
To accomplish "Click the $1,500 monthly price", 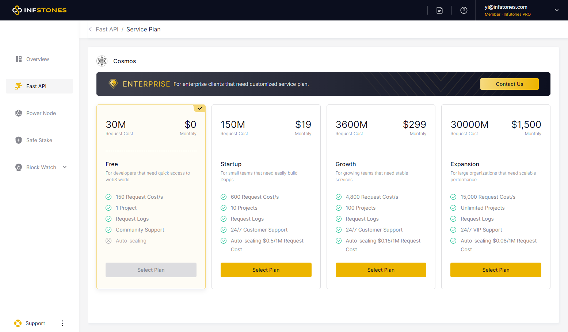I will click(526, 125).
